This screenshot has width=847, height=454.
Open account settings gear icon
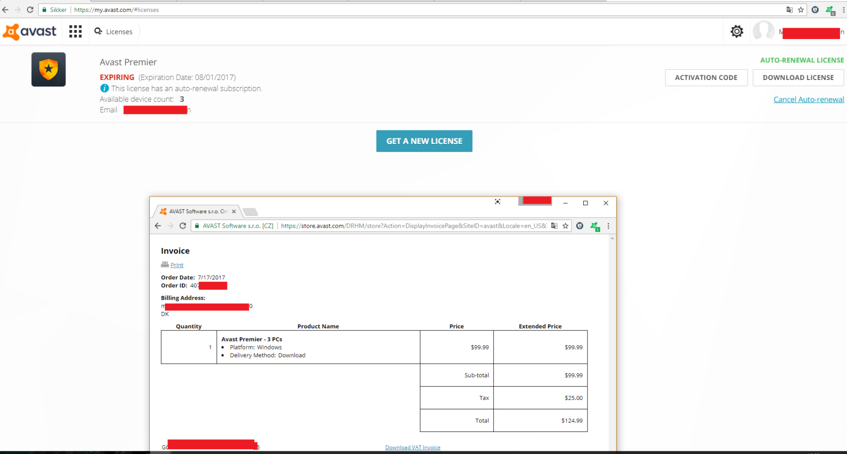point(737,32)
